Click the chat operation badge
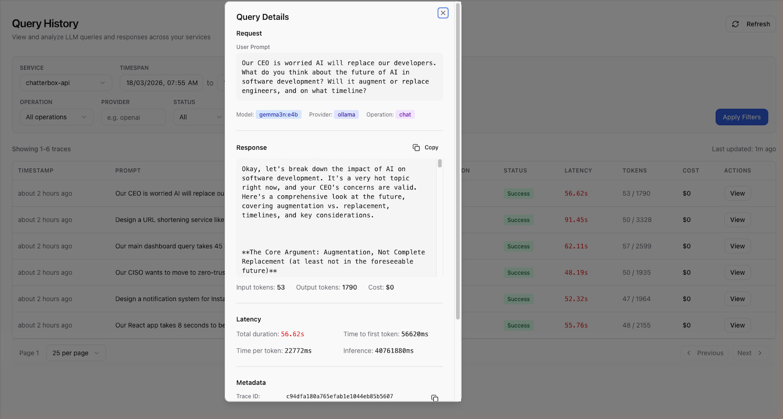 405,115
